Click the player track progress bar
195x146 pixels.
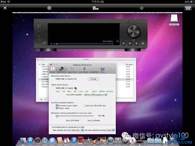coord(85,44)
